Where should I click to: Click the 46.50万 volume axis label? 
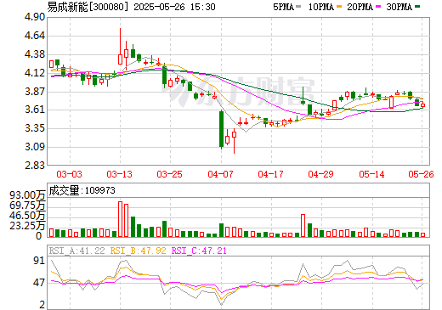27,216
